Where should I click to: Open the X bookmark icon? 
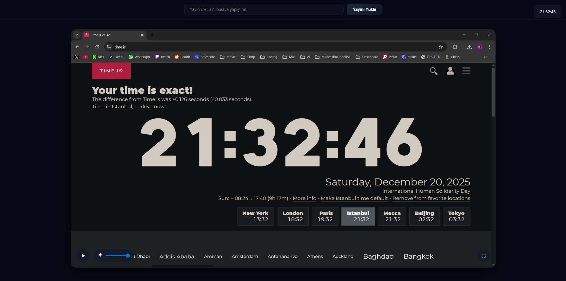pyautogui.click(x=77, y=57)
